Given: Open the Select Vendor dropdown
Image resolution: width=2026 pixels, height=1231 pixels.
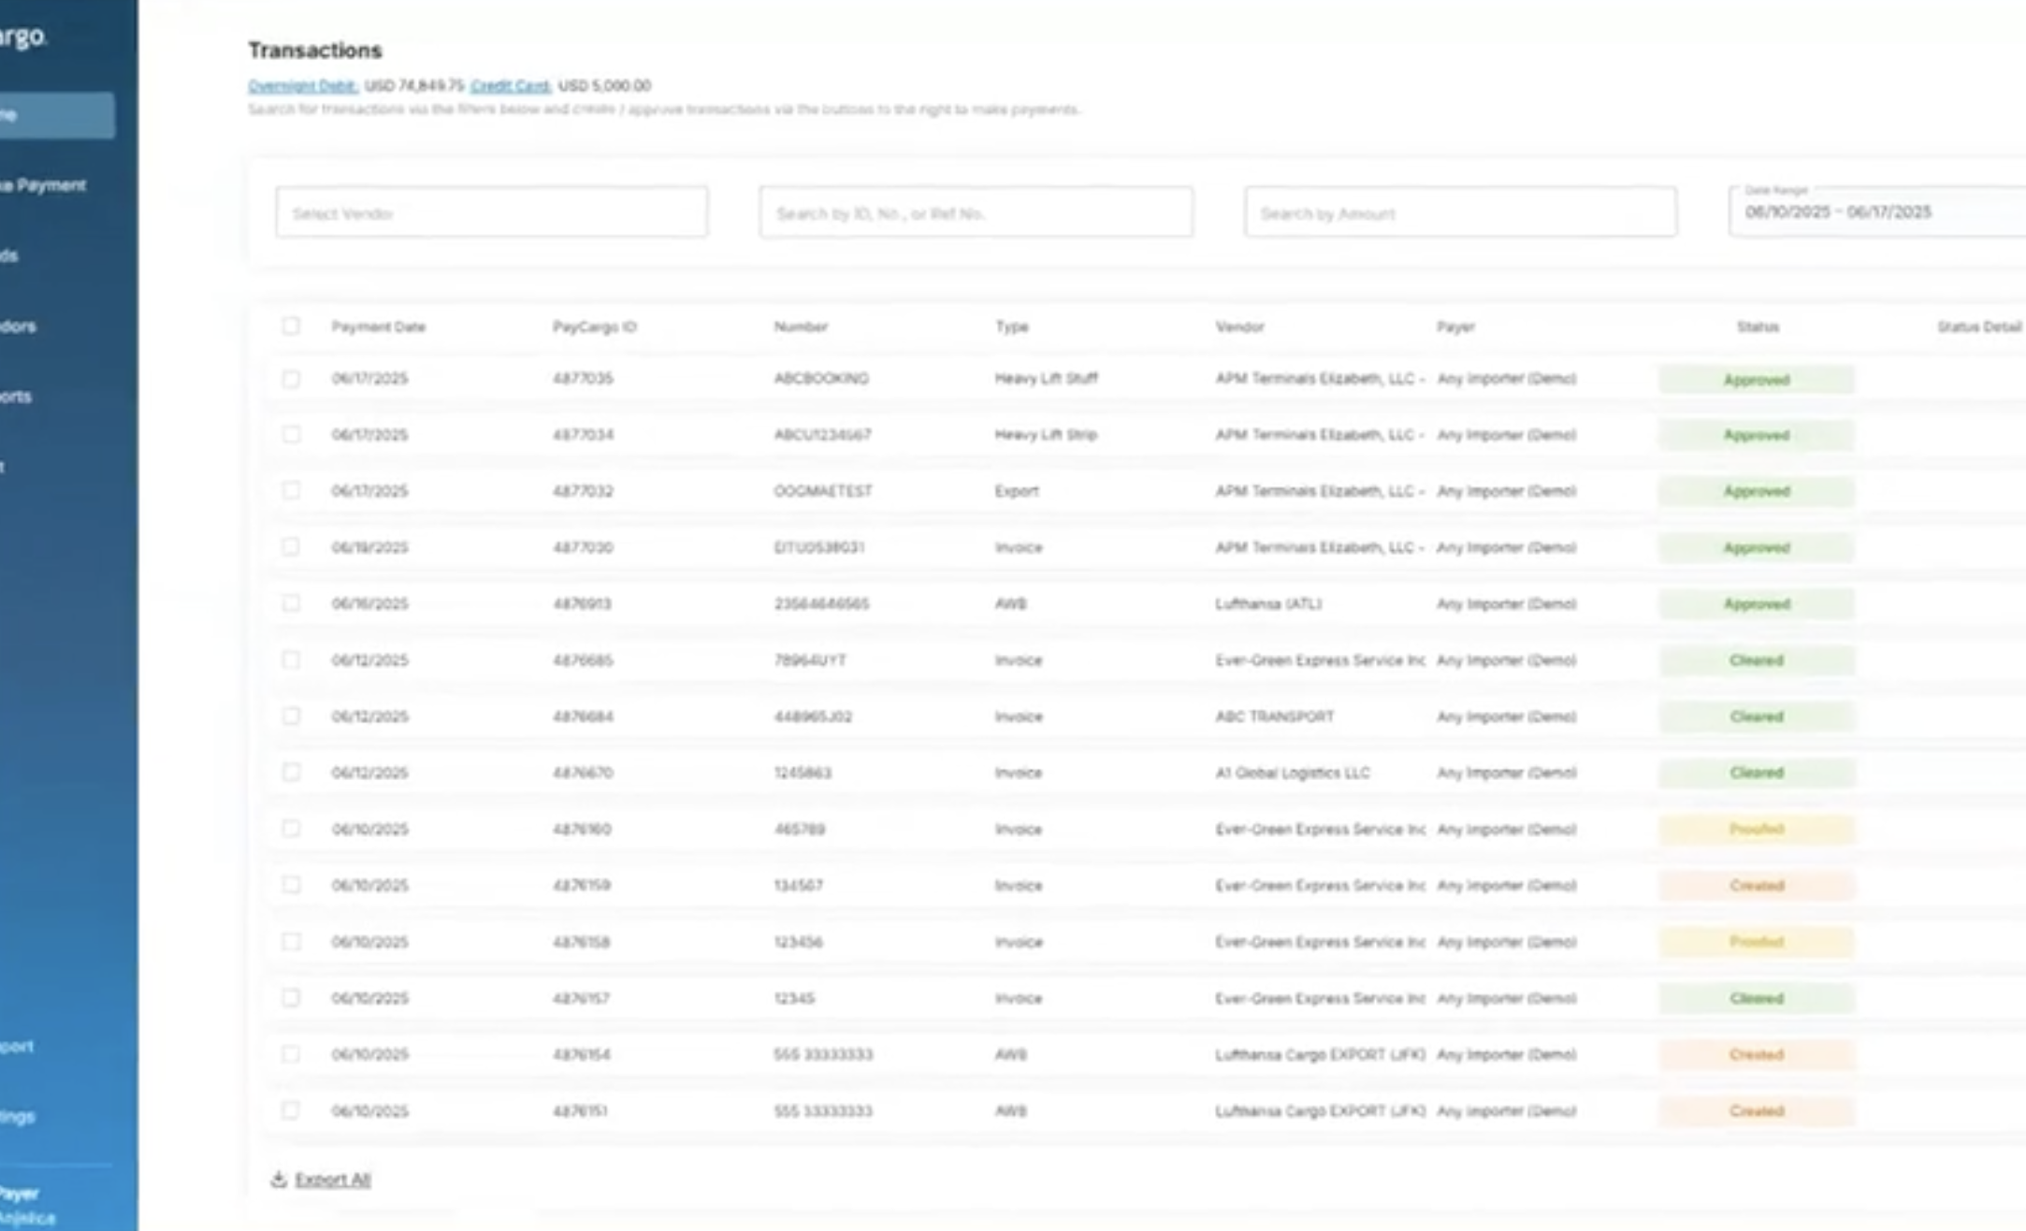Looking at the screenshot, I should (x=491, y=212).
